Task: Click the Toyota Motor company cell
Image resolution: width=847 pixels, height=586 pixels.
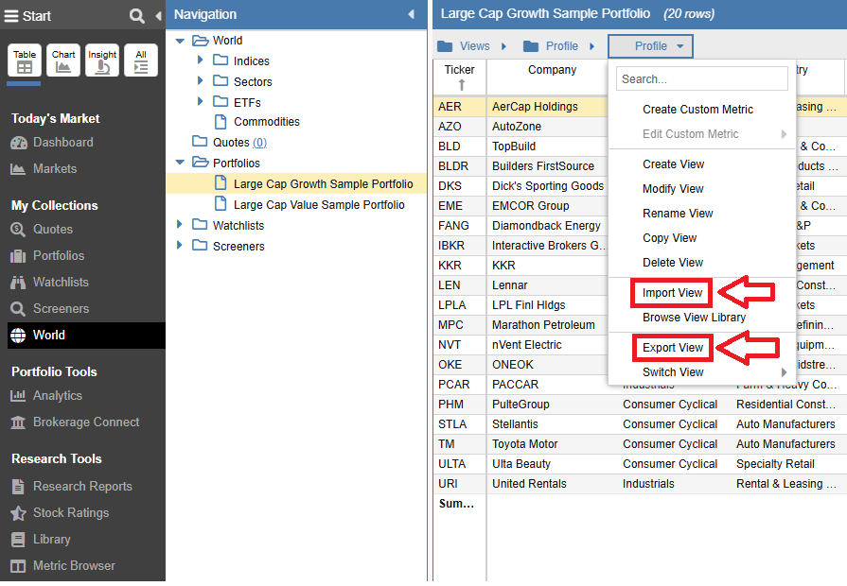Action: (524, 444)
